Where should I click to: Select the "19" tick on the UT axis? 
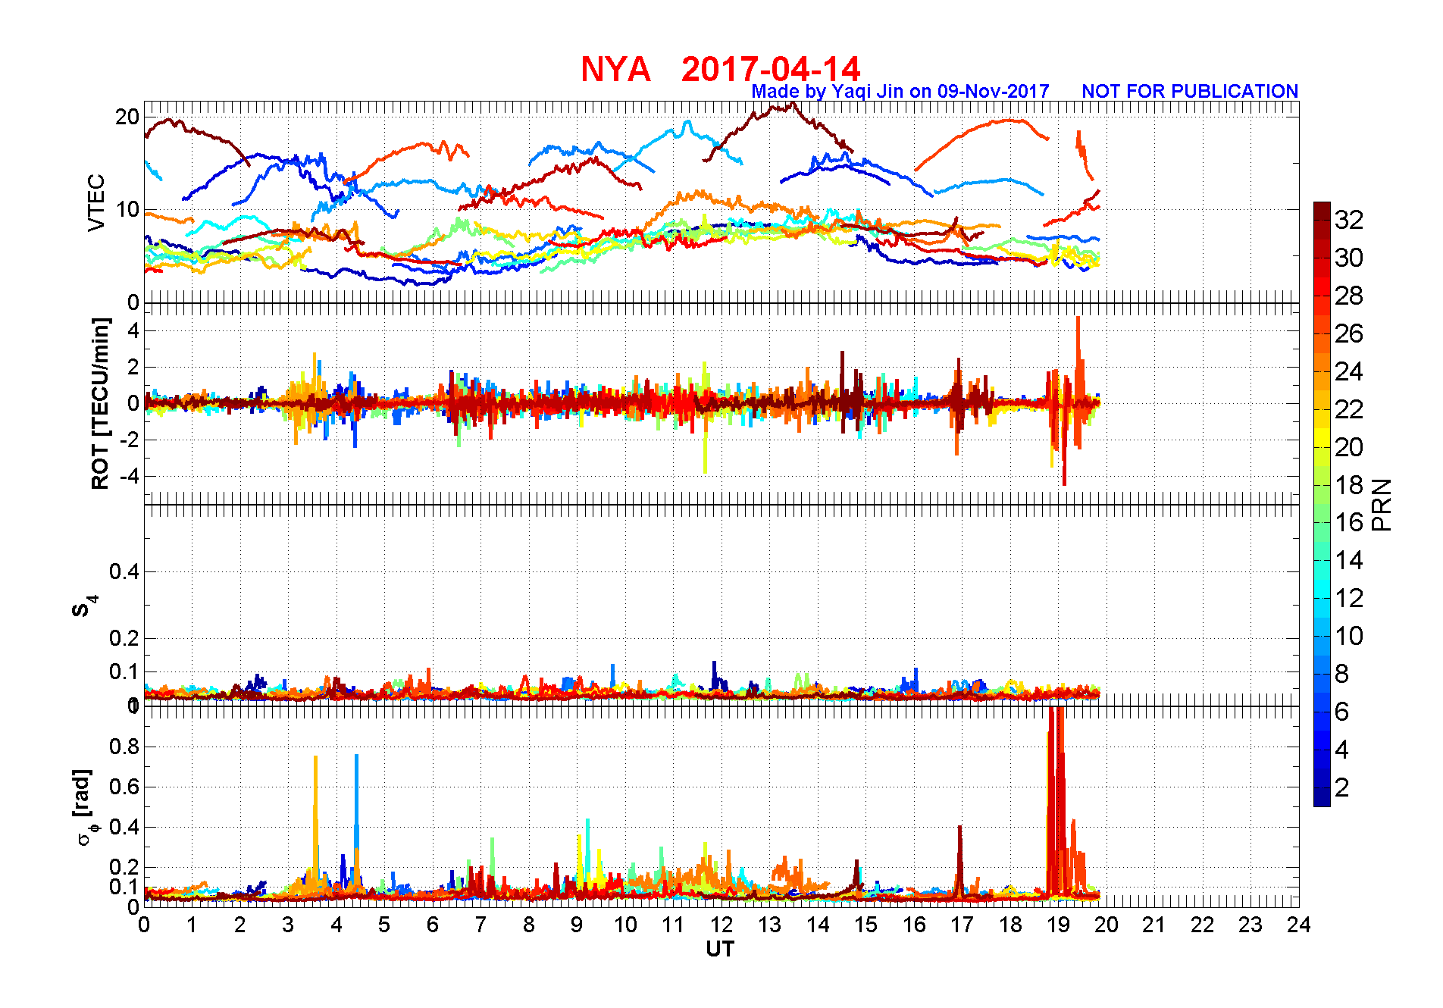(x=1058, y=925)
